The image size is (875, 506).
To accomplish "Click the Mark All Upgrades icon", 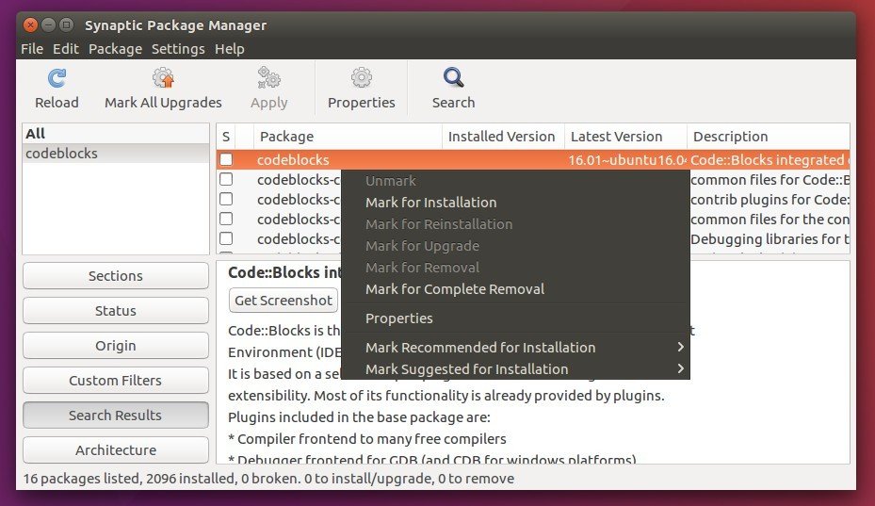I will pos(164,78).
